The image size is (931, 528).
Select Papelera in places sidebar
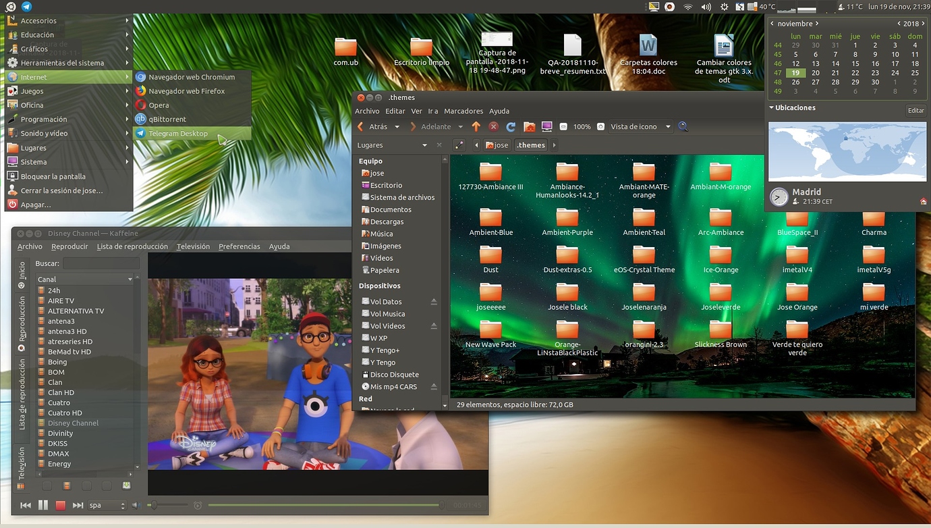[x=385, y=270]
